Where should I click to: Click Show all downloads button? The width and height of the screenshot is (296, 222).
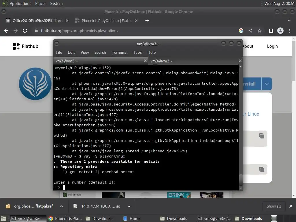pos(273,206)
